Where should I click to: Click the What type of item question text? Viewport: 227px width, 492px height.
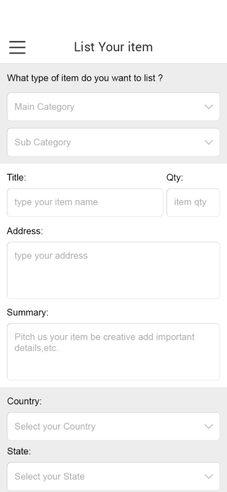tap(85, 78)
